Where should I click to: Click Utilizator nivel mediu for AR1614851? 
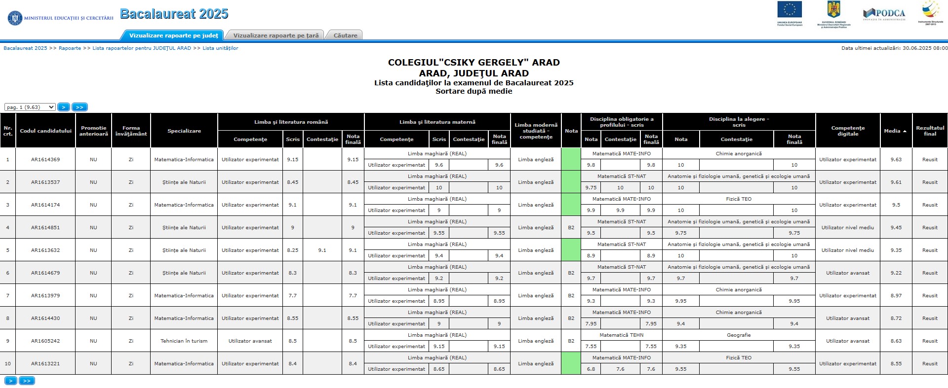point(847,228)
